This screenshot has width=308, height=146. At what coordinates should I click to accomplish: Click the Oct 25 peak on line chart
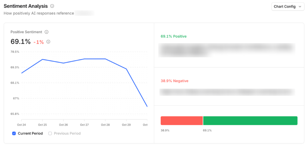coord(42,59)
